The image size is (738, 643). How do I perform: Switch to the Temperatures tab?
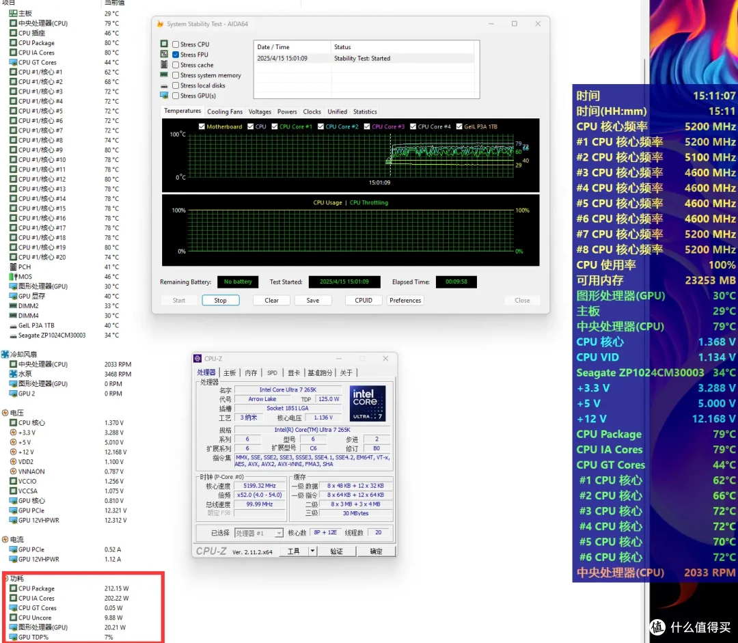[182, 111]
